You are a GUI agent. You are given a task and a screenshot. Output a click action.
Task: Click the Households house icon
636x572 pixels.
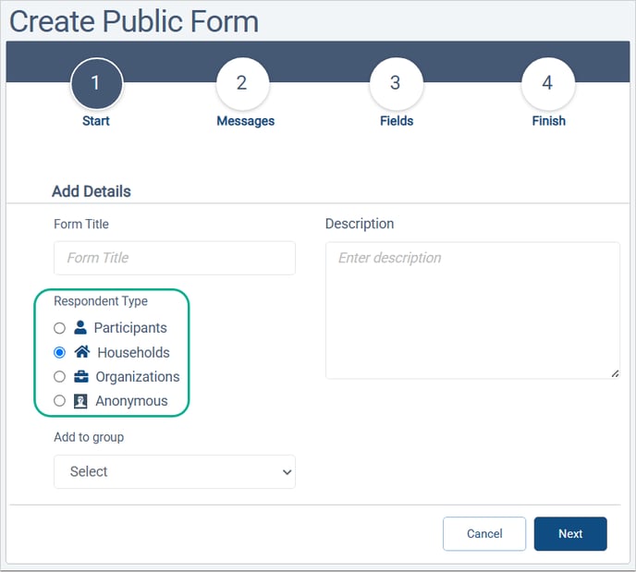(82, 352)
